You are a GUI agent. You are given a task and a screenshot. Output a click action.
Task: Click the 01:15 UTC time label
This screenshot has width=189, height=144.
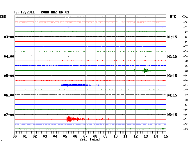click(x=172, y=37)
